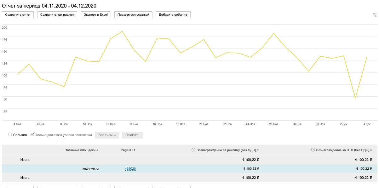This screenshot has width=379, height=188.
Task: Open Page ID 455020 link
Action: click(130, 169)
